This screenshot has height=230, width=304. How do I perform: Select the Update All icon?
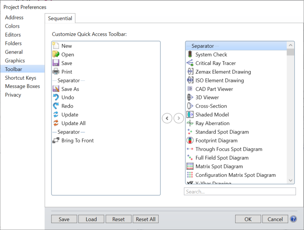[56, 123]
